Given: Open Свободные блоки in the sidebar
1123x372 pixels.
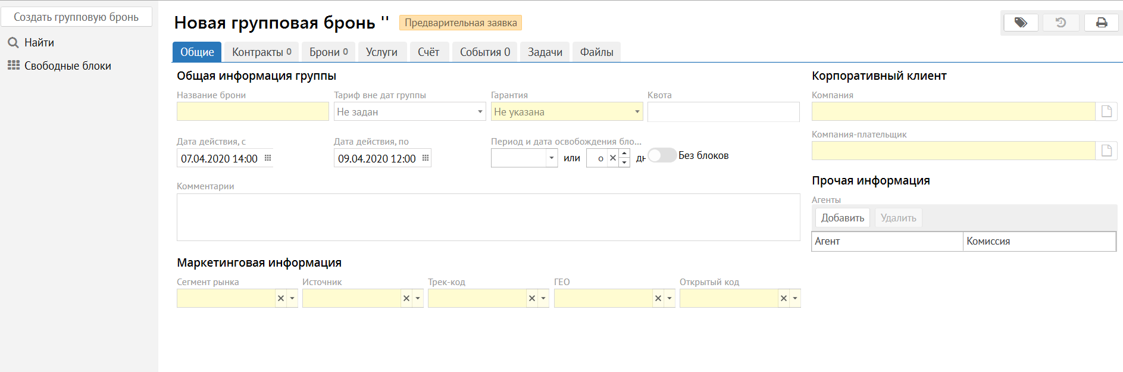Looking at the screenshot, I should pos(67,66).
